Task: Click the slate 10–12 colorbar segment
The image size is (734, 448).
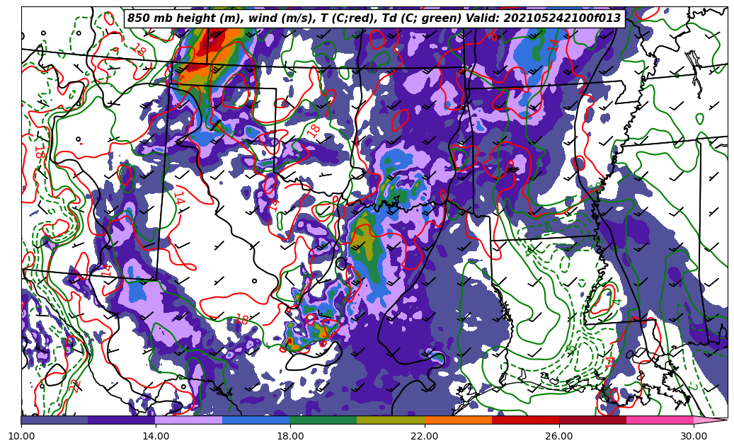Action: (55, 420)
